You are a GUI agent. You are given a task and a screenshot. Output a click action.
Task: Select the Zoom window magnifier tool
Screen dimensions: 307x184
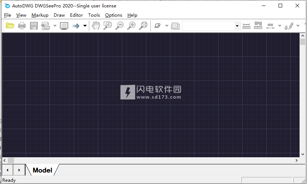[107, 26]
